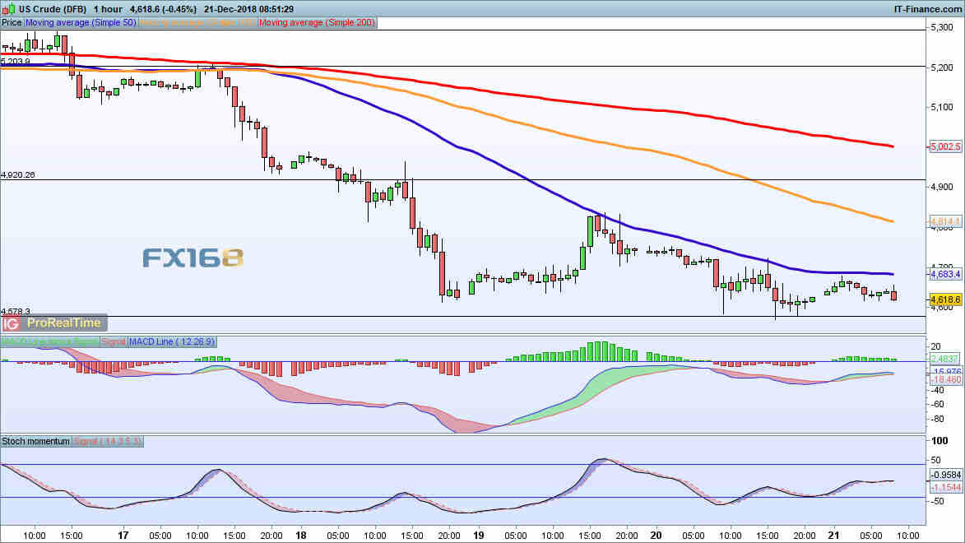The height and width of the screenshot is (543, 965).
Task: Open the Stoch momentum indicator label
Action: (x=35, y=442)
